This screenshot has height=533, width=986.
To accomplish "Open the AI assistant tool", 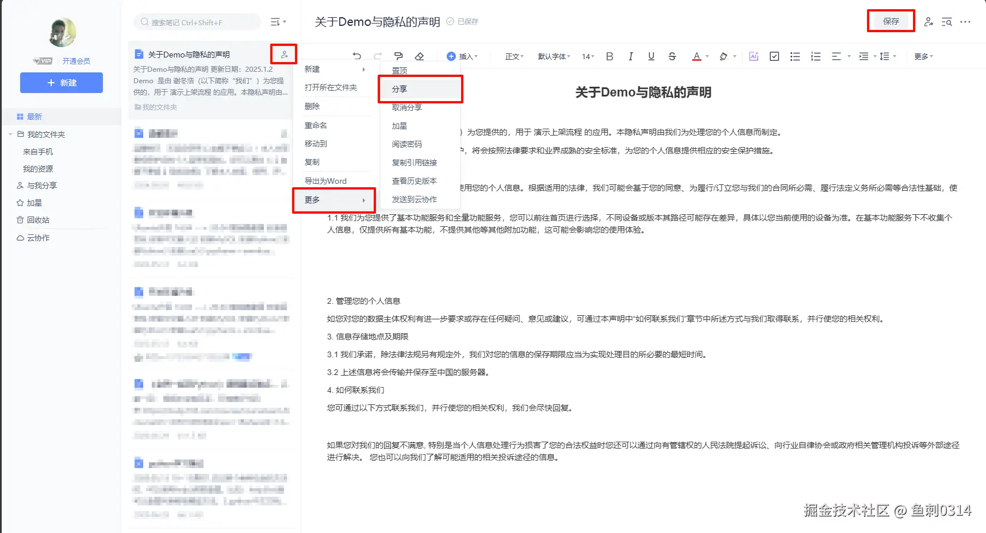I will tap(754, 56).
